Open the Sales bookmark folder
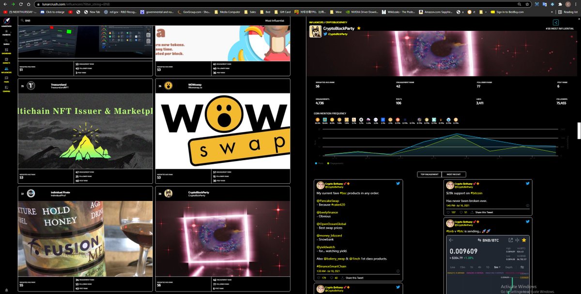 251,12
